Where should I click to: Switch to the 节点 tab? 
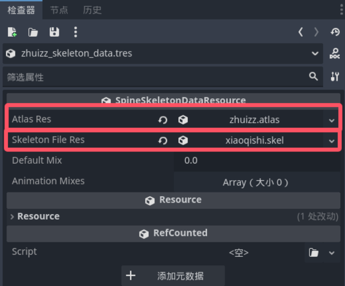coord(59,10)
